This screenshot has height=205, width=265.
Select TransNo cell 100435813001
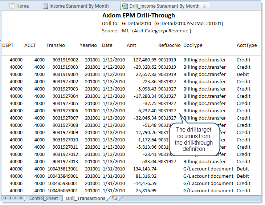(x=63, y=169)
